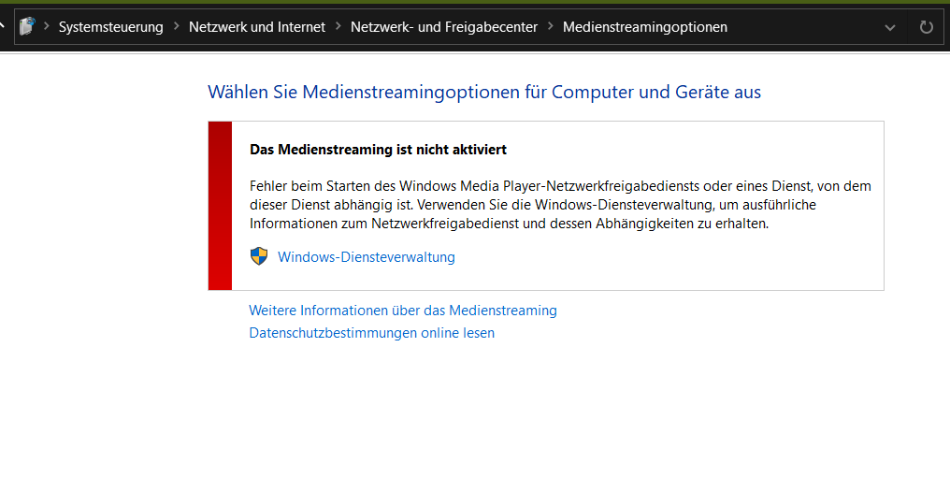Click text Das Medienstreaming ist nicht aktiviert
This screenshot has height=492, width=950.
[x=378, y=150]
